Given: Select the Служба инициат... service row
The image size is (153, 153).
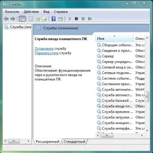Looking at the screenshot, I should tap(120, 123).
